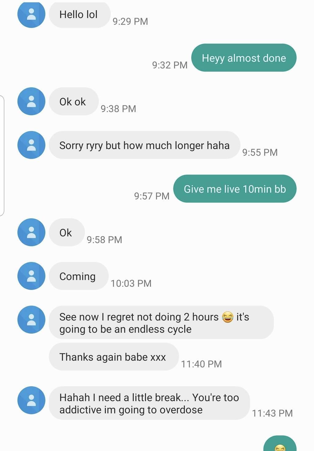Tap the "You're too addictive" message bubble

[x=149, y=403]
